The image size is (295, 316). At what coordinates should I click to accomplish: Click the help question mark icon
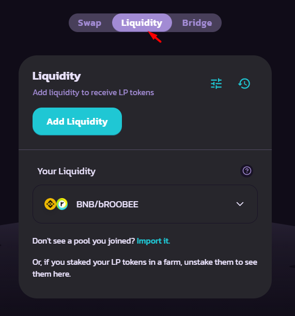pos(246,171)
